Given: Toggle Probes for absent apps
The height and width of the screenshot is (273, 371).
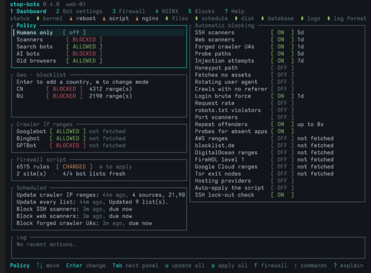Looking at the screenshot, I should 282,131.
